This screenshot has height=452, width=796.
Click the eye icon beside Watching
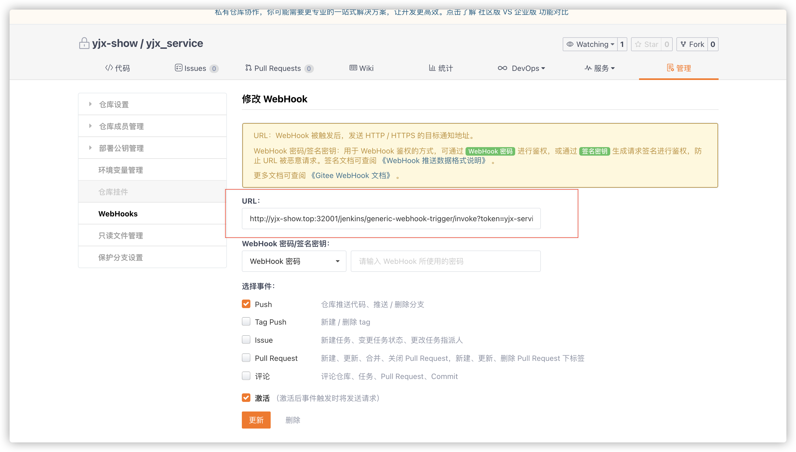(x=570, y=44)
